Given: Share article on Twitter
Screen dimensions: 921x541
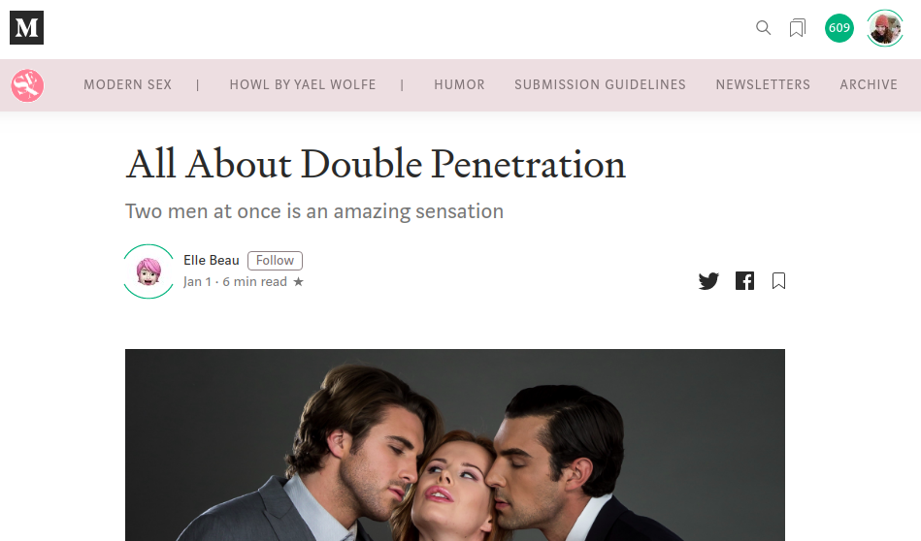Looking at the screenshot, I should pyautogui.click(x=708, y=281).
